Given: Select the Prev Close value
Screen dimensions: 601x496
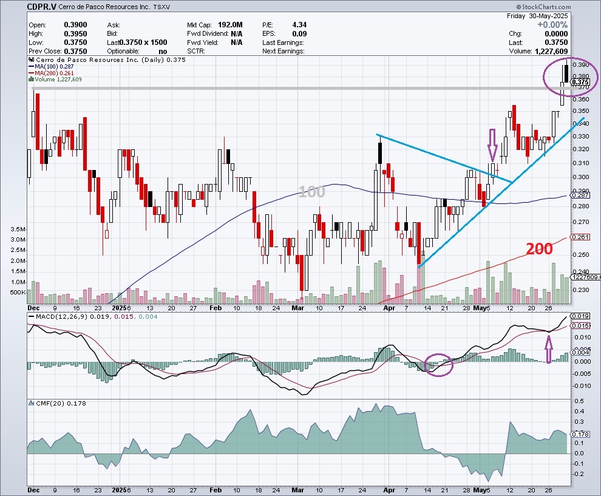Looking at the screenshot, I should (x=75, y=52).
